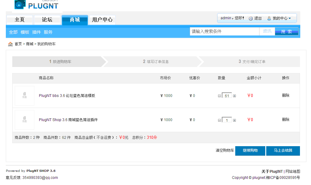The width and height of the screenshot is (311, 185).
Task: Click the 马上去结算 checkout button
Action: point(283,151)
